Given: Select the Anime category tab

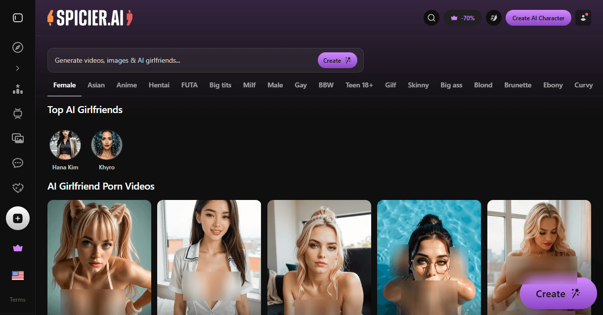Looking at the screenshot, I should click(127, 85).
